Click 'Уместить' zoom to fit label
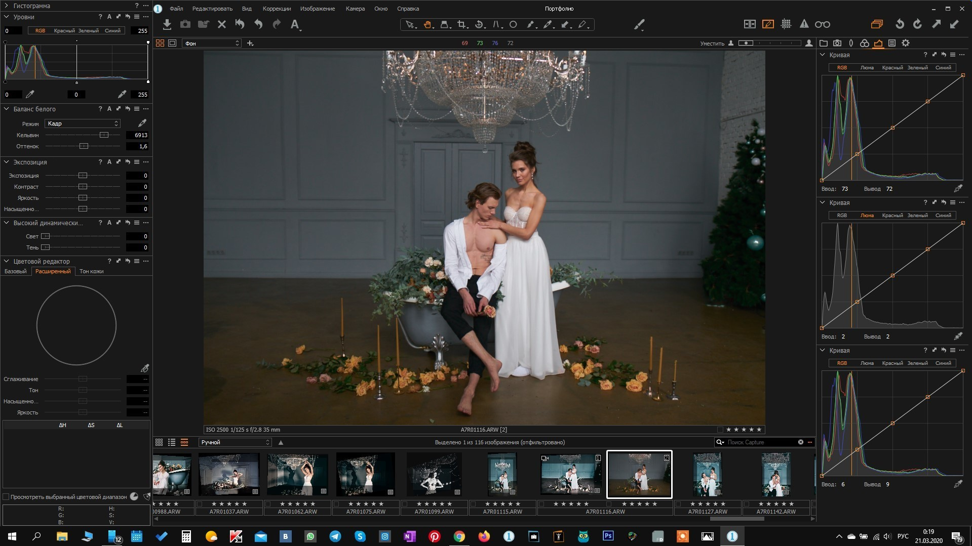This screenshot has width=972, height=546. click(x=712, y=44)
